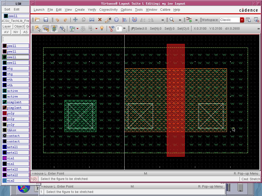Screen dimensions: 262x196
Task: Open the Properties info icon
Action: click(116, 20)
